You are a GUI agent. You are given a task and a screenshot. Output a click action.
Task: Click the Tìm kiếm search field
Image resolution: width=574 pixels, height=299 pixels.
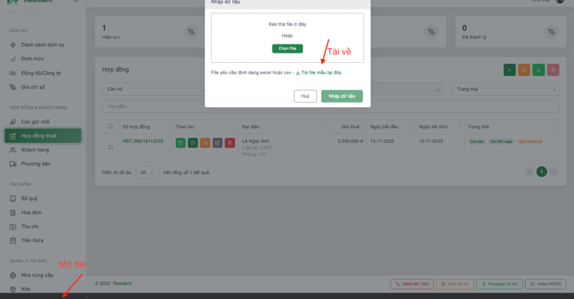[x=331, y=106]
